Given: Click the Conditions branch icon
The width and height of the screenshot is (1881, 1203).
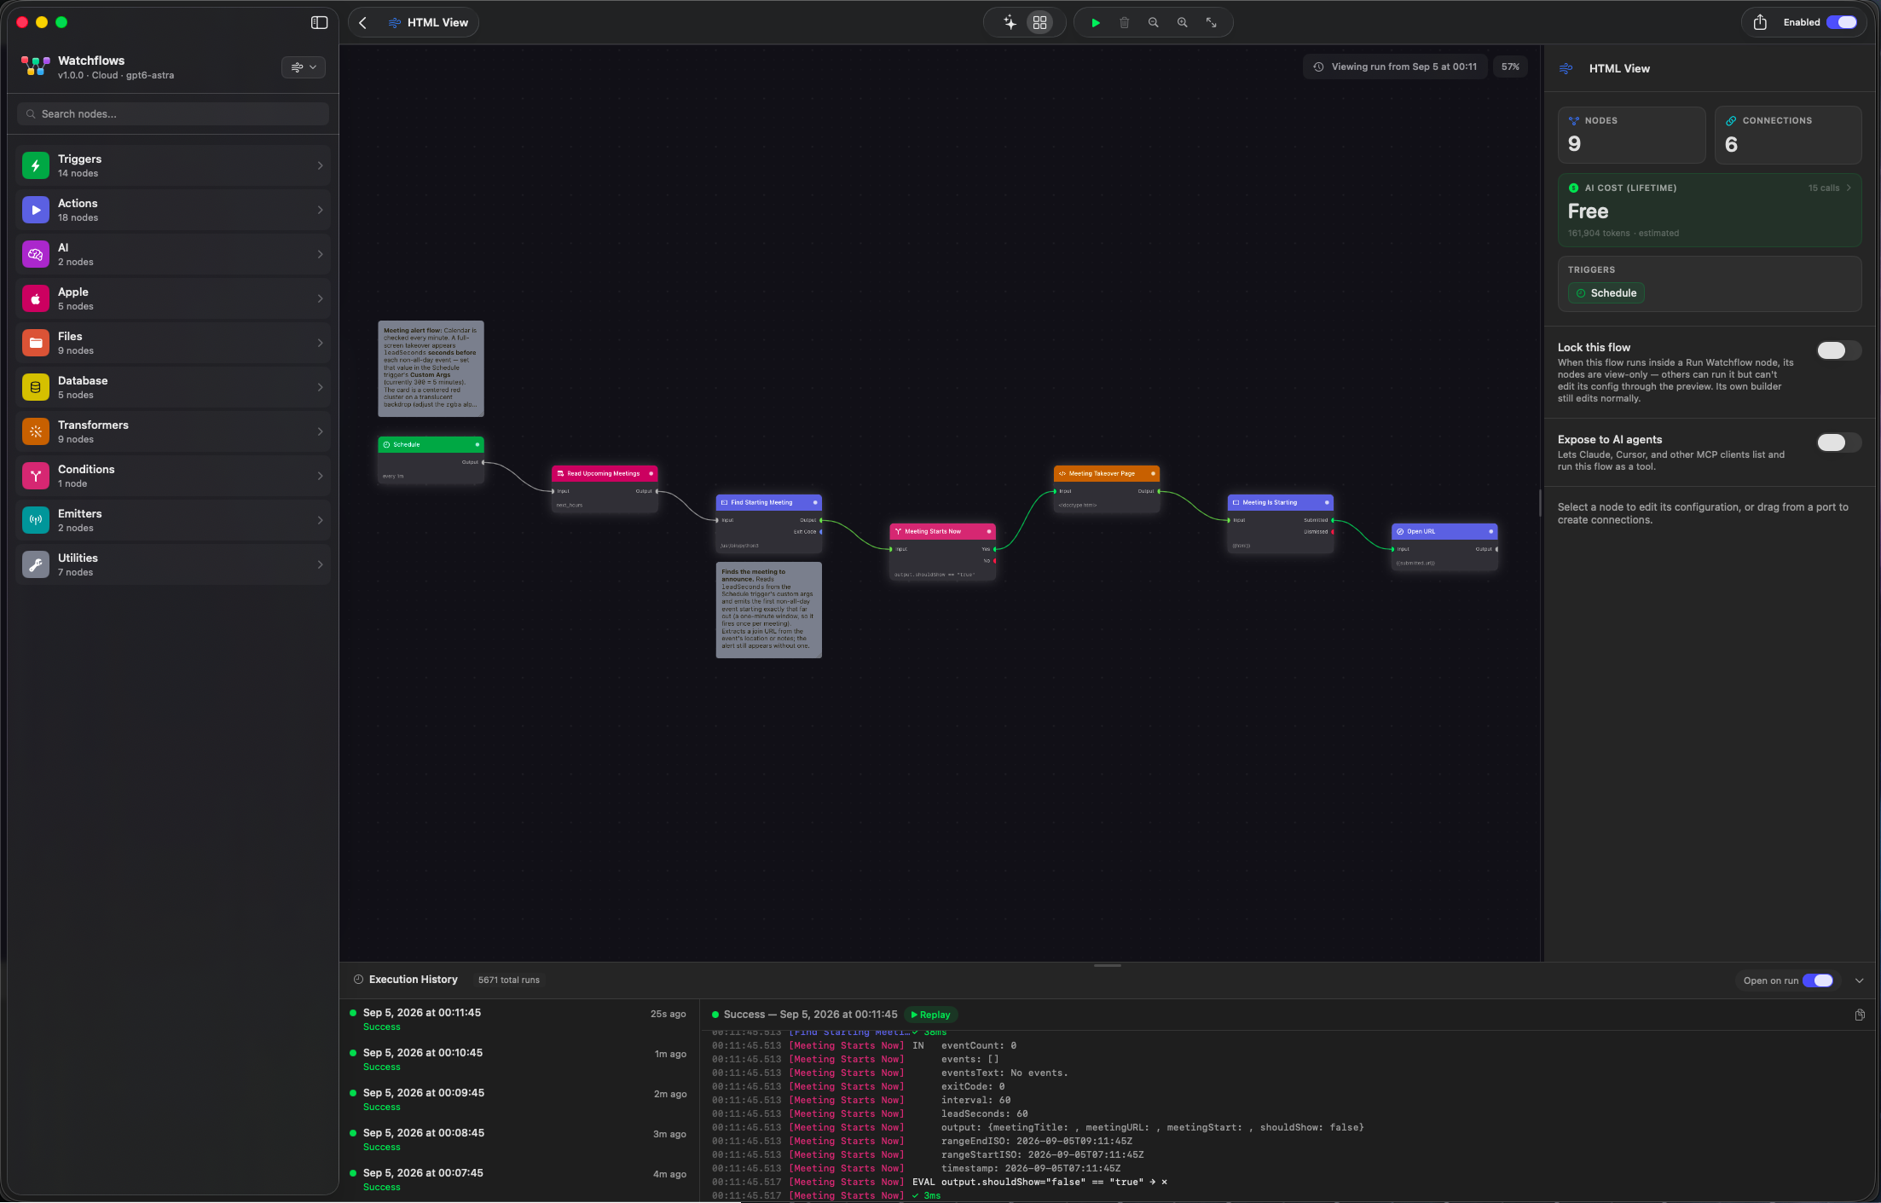Looking at the screenshot, I should [36, 476].
